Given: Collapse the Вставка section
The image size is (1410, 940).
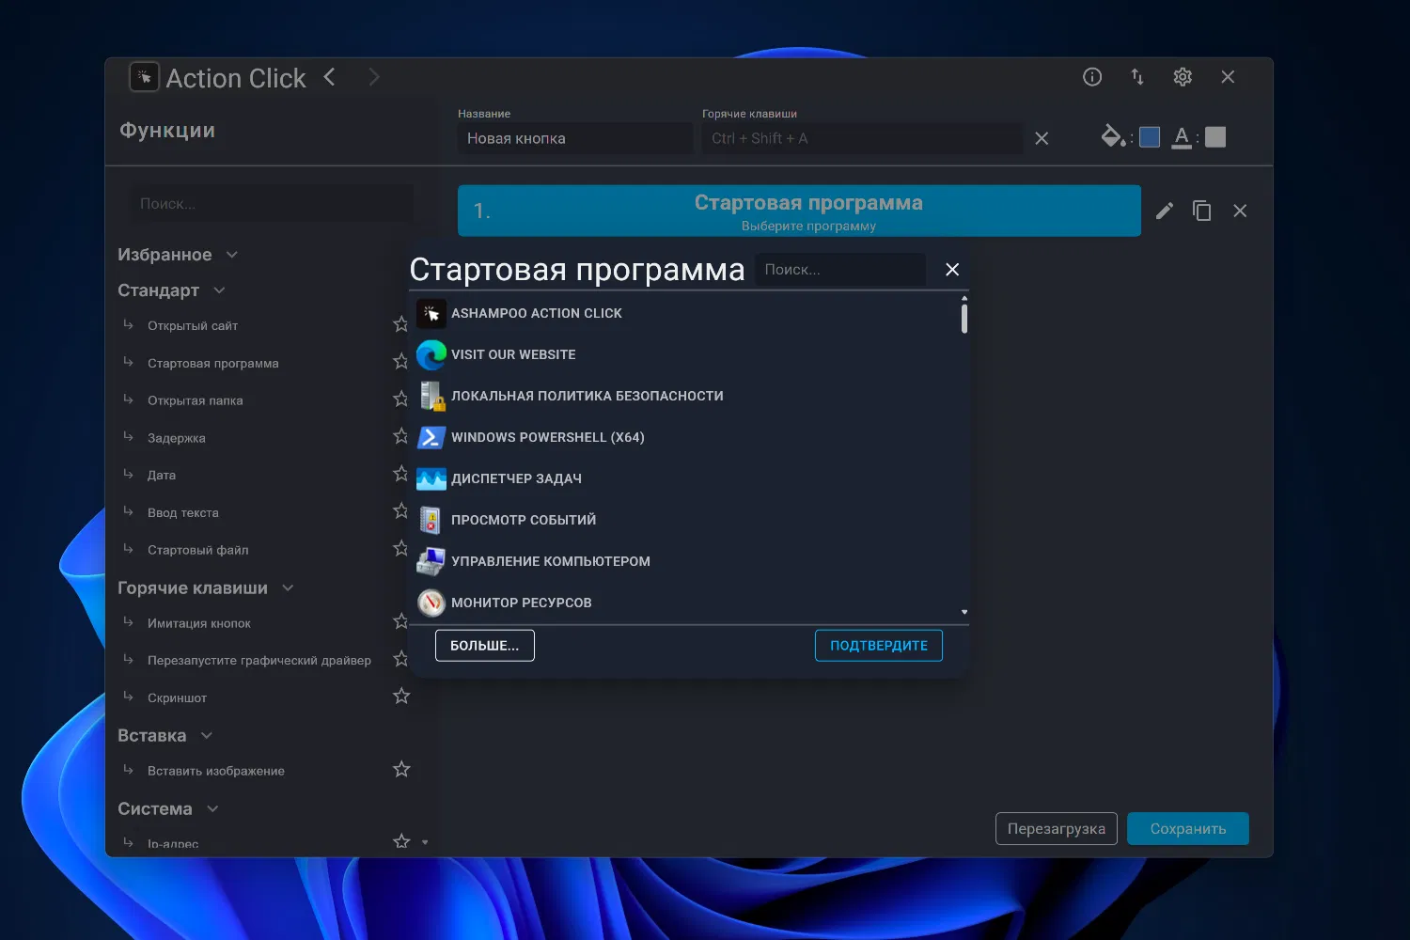Looking at the screenshot, I should (x=207, y=736).
